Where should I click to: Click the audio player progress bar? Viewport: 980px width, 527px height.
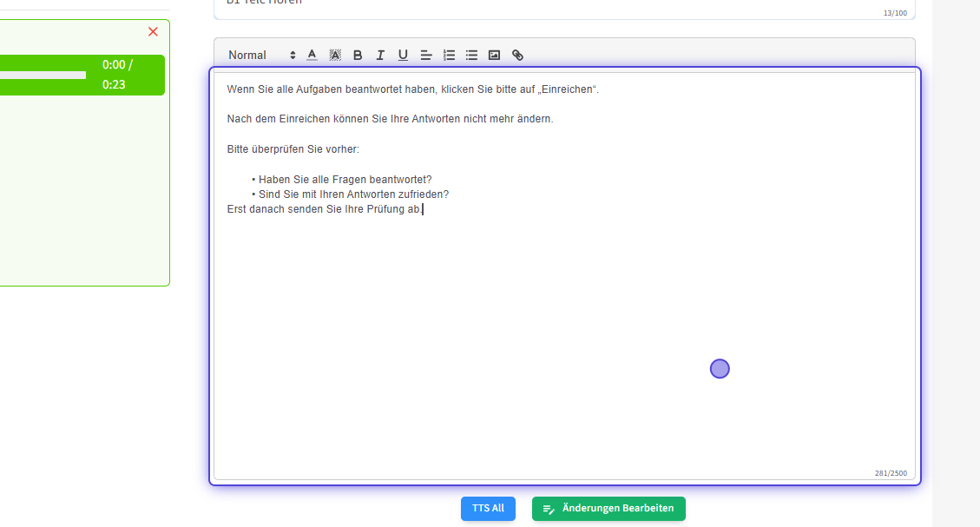(43, 75)
